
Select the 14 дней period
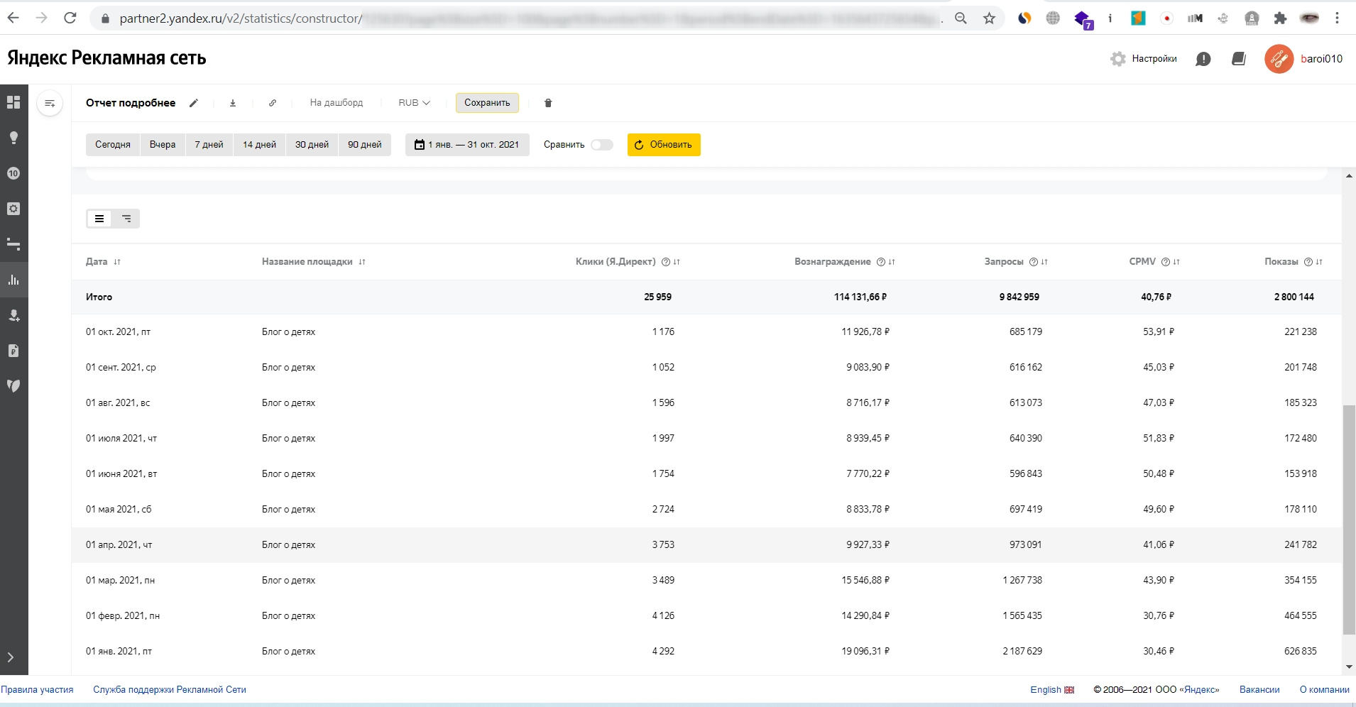[259, 145]
